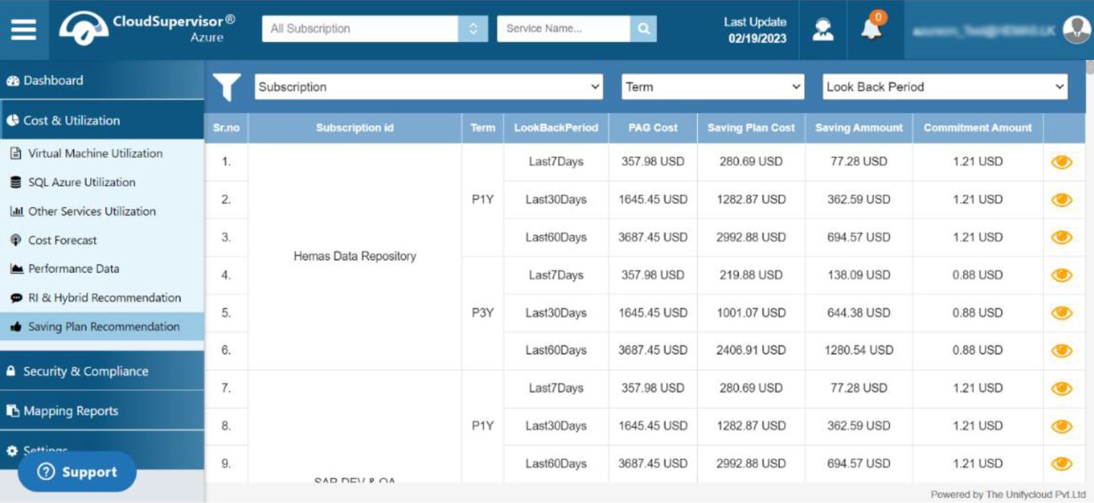1094x503 pixels.
Task: View details for row 3 eye icon
Action: 1061,237
